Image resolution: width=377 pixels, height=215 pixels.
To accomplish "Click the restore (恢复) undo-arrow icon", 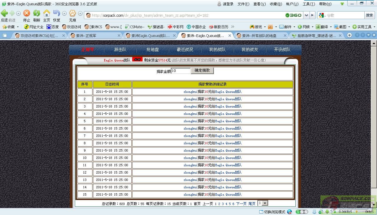I will [57, 14].
